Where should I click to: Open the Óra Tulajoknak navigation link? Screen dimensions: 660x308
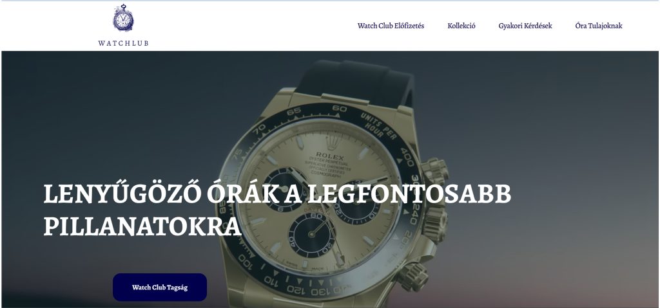(598, 26)
